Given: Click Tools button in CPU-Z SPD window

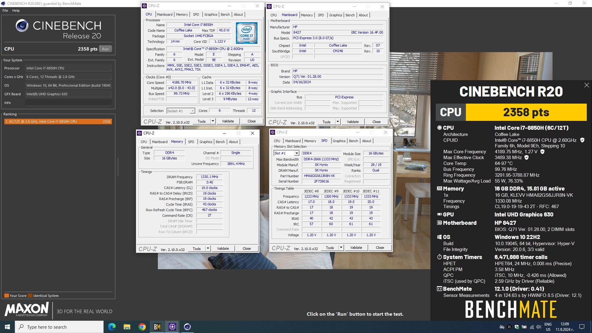Looking at the screenshot, I should coord(330,248).
